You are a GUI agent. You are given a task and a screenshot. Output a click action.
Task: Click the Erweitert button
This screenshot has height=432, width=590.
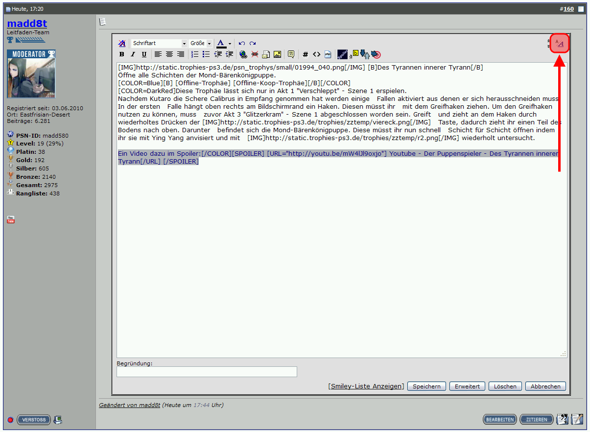(x=467, y=386)
